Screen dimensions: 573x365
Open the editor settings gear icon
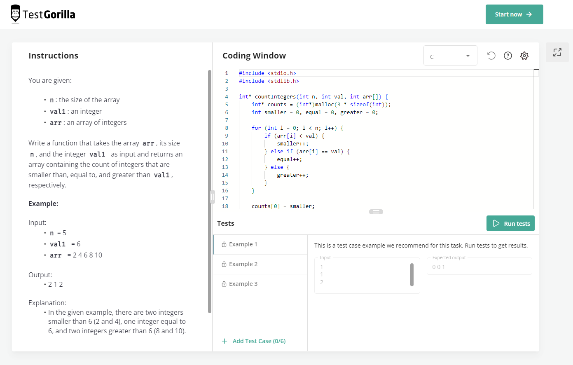[524, 55]
